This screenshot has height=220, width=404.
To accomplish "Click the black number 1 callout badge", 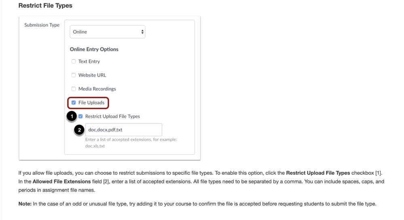I will (72, 116).
